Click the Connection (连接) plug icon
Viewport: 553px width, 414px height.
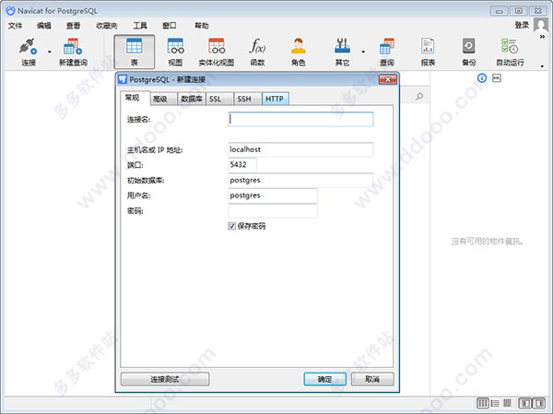(29, 47)
